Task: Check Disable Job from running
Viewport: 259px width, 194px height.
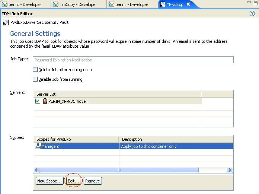Action: pos(35,79)
